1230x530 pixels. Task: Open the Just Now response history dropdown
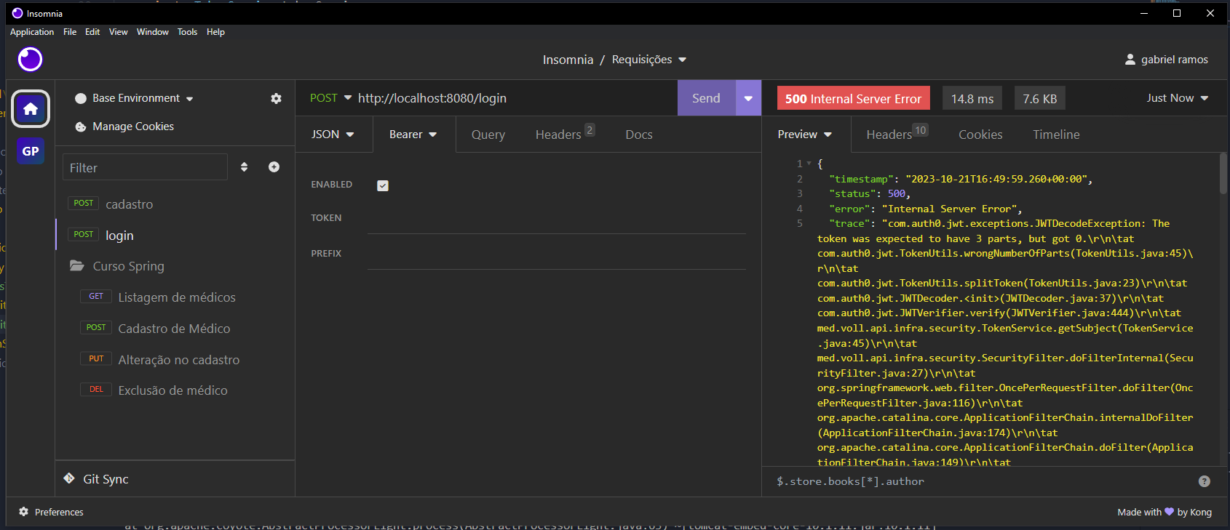[1177, 98]
